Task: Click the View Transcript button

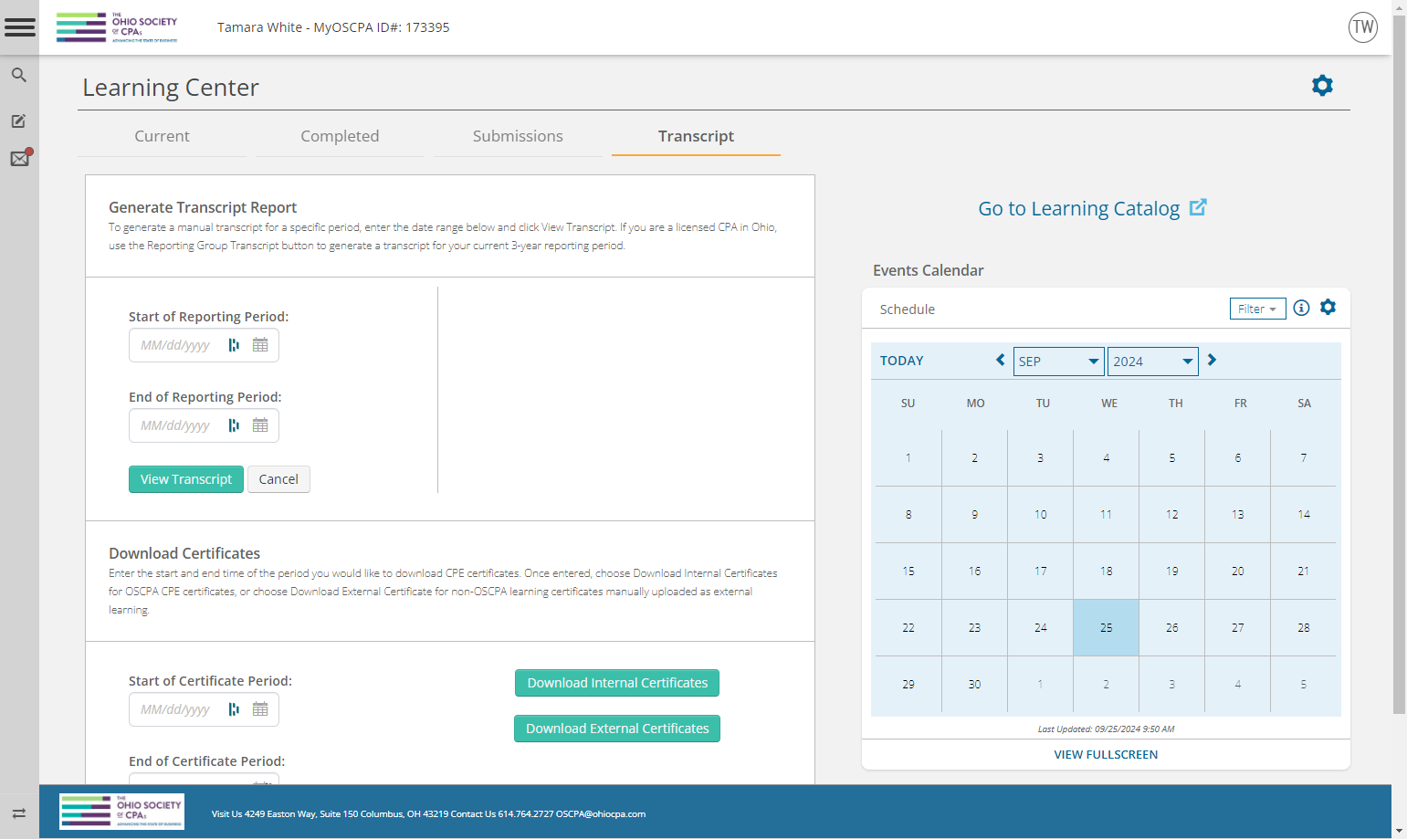Action: click(186, 479)
